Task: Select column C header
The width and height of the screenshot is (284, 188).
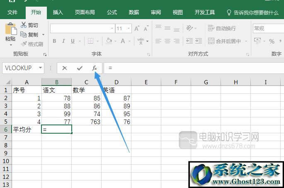Action: (x=86, y=82)
